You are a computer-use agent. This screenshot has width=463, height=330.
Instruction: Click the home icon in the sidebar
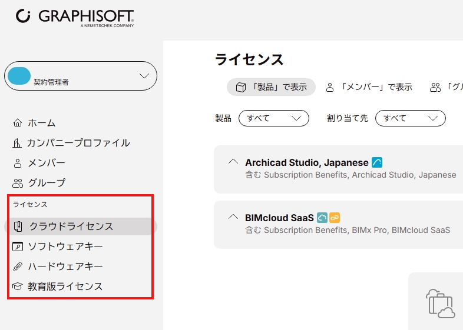pyautogui.click(x=18, y=123)
